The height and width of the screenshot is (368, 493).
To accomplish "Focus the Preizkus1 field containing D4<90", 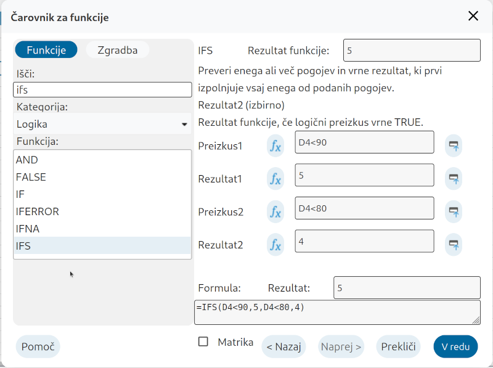I will pyautogui.click(x=364, y=142).
